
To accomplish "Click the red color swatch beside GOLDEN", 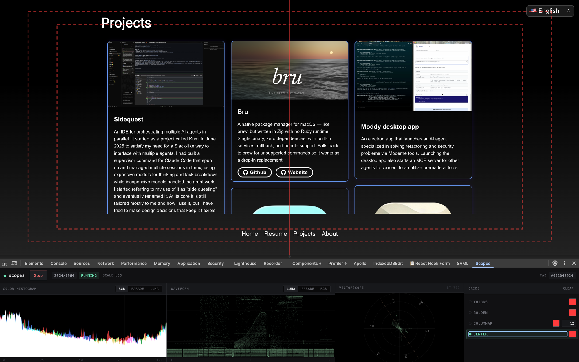I will (x=573, y=312).
